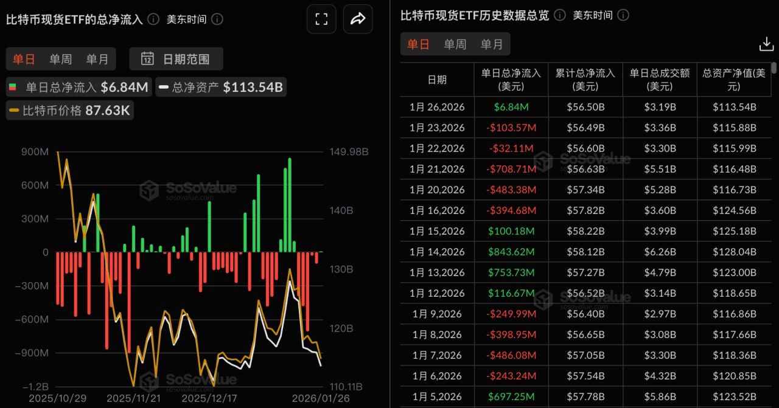Click the table's vertical scrollbar

774,68
